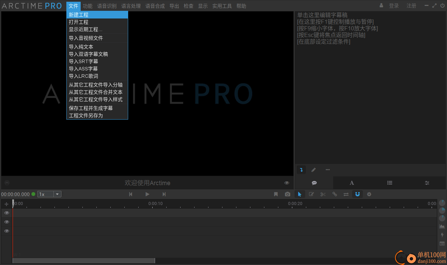Viewport: 447px width, 265px height.
Task: Open the 检查 menu
Action: coord(189,6)
